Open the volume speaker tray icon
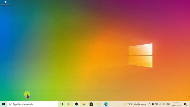190x107 pixels. click(x=164, y=104)
